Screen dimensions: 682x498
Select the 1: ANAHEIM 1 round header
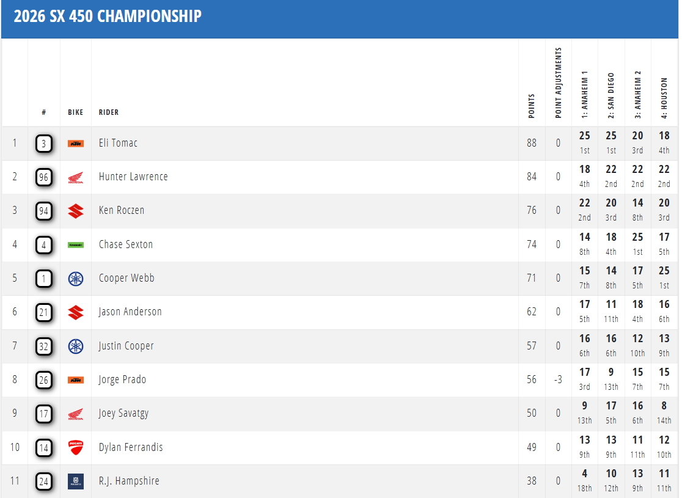[x=585, y=94]
